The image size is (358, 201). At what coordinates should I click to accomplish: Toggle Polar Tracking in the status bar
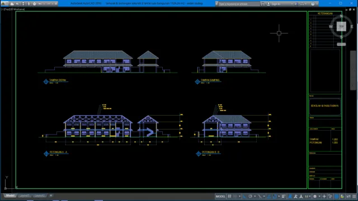tap(250, 196)
